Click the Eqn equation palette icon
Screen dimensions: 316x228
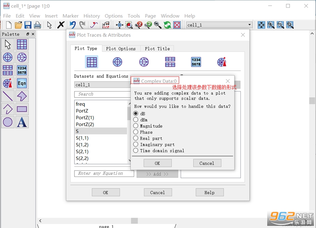tap(22, 83)
